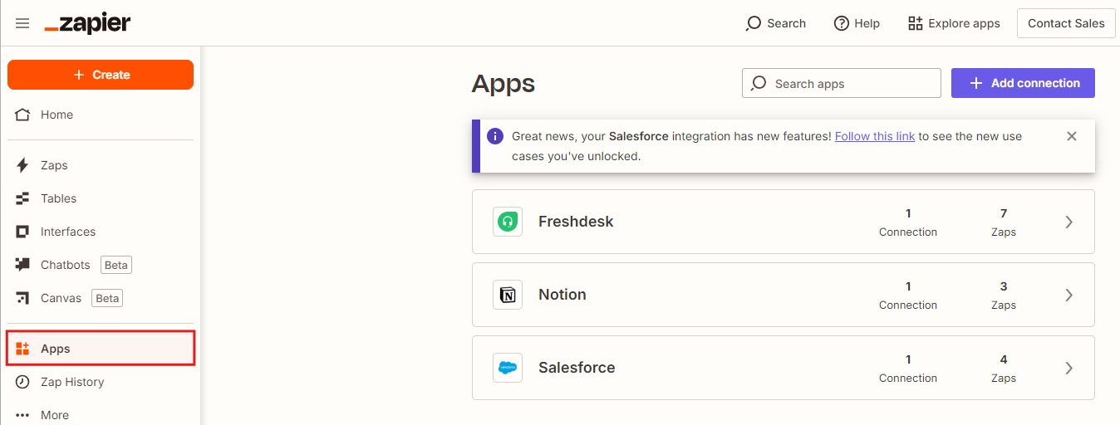Click the Beta badge next to Chatbots

(x=116, y=265)
